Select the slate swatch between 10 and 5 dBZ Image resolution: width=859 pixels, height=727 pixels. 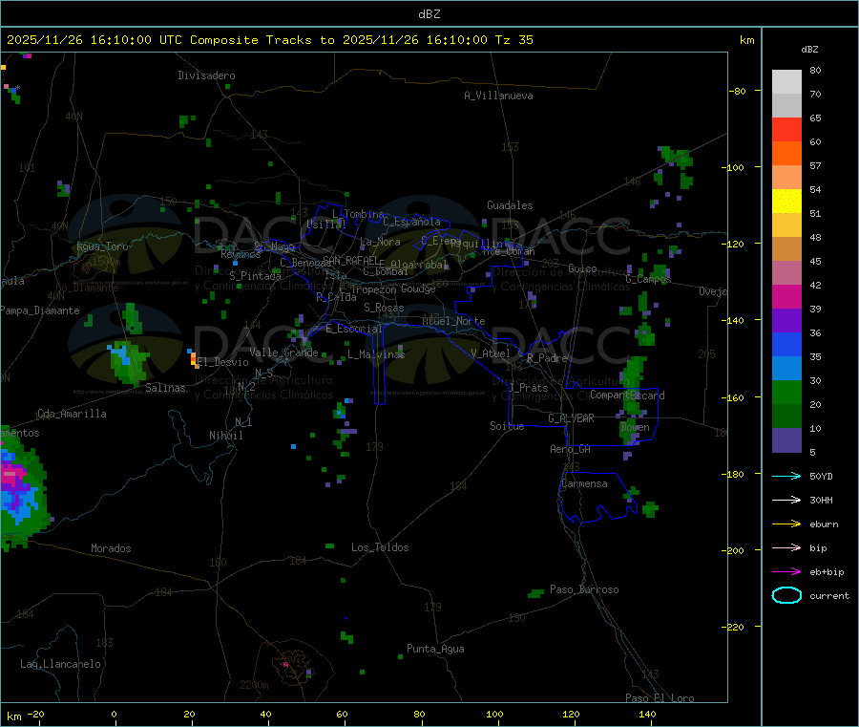pos(786,440)
